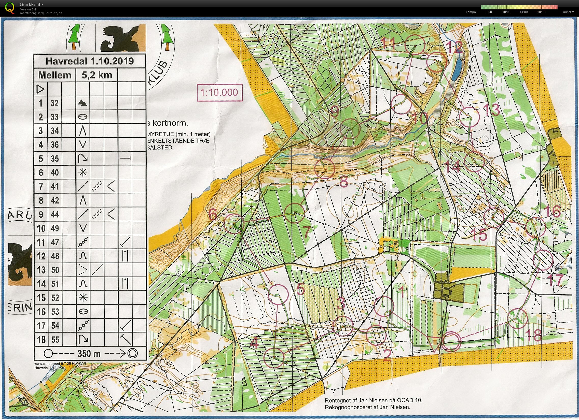
Task: Click the 'Version 2.4' text
Action: (28, 9)
